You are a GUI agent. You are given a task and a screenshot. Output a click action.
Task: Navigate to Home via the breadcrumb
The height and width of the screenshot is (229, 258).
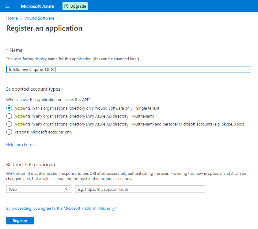12,18
